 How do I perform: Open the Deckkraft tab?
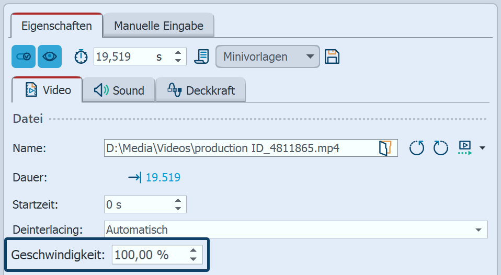pyautogui.click(x=201, y=90)
